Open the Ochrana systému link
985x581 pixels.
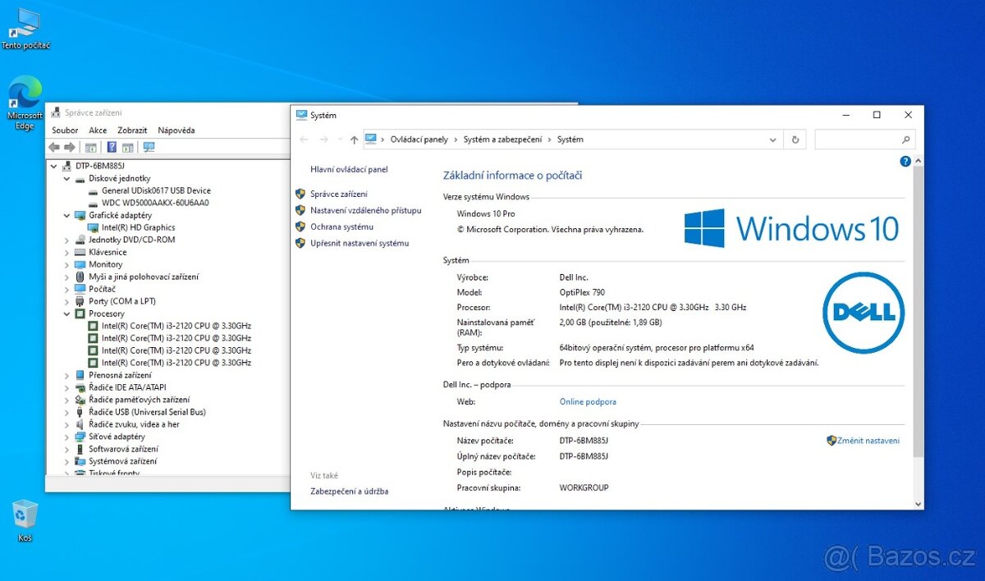click(341, 226)
